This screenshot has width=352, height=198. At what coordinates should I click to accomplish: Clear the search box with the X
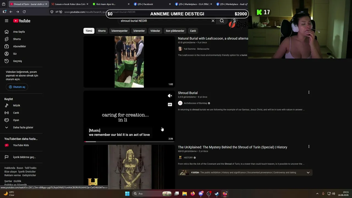click(x=213, y=21)
